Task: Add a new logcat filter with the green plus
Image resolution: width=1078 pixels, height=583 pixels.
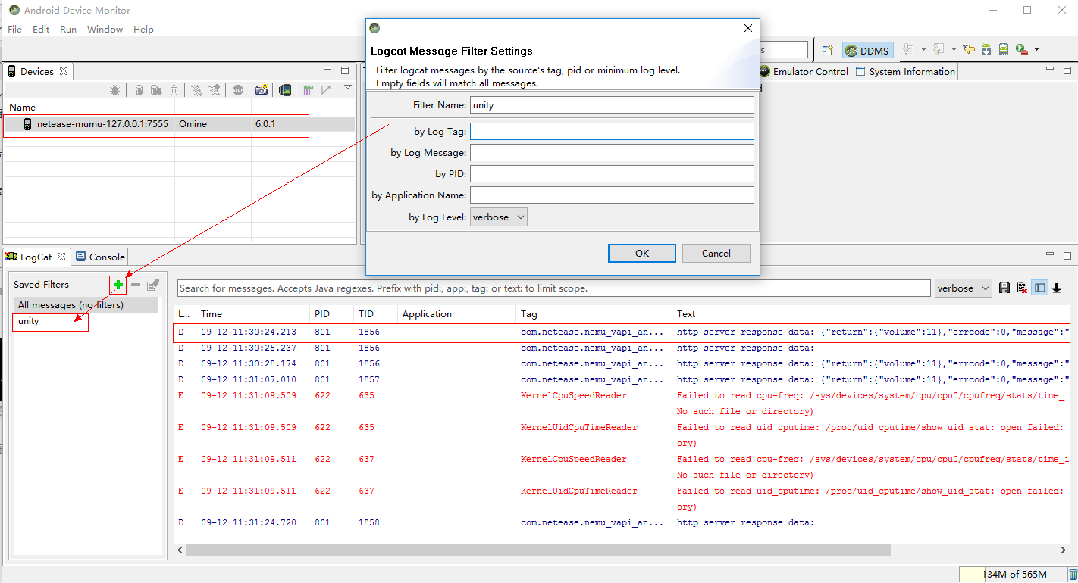Action: [x=118, y=285]
